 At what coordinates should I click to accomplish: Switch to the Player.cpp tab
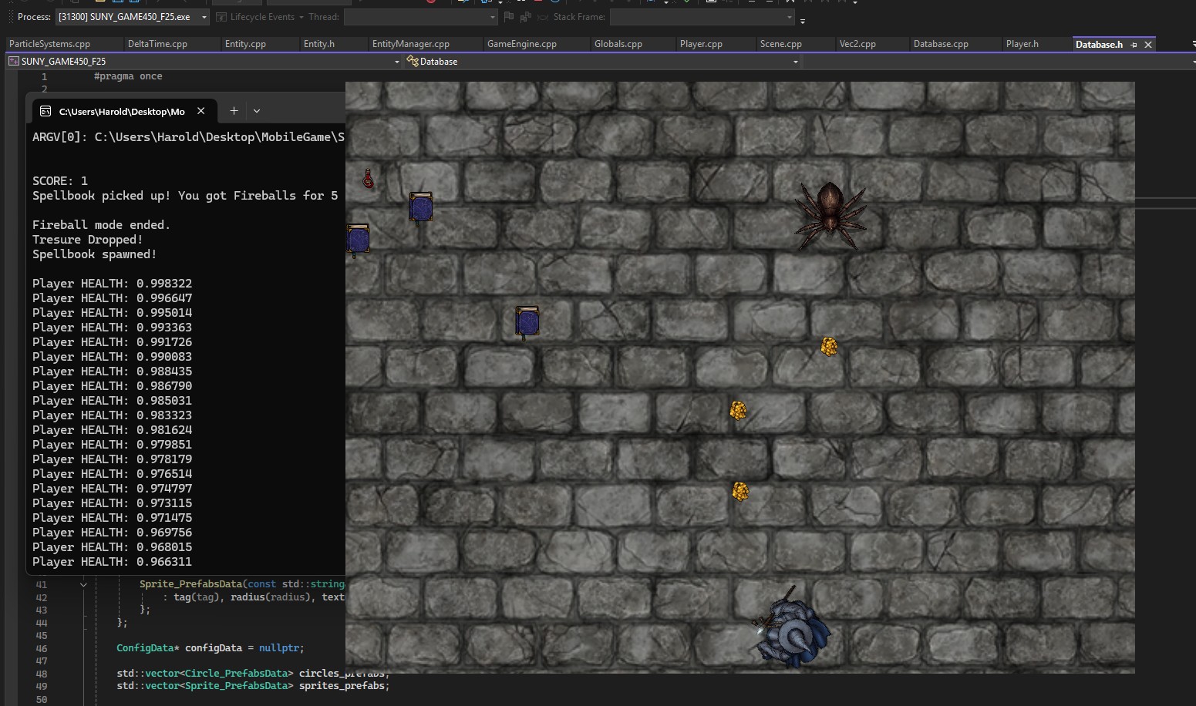(x=700, y=44)
